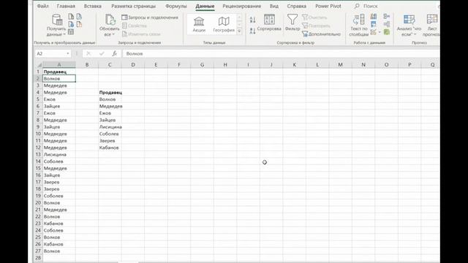Select the География data type

224,24
